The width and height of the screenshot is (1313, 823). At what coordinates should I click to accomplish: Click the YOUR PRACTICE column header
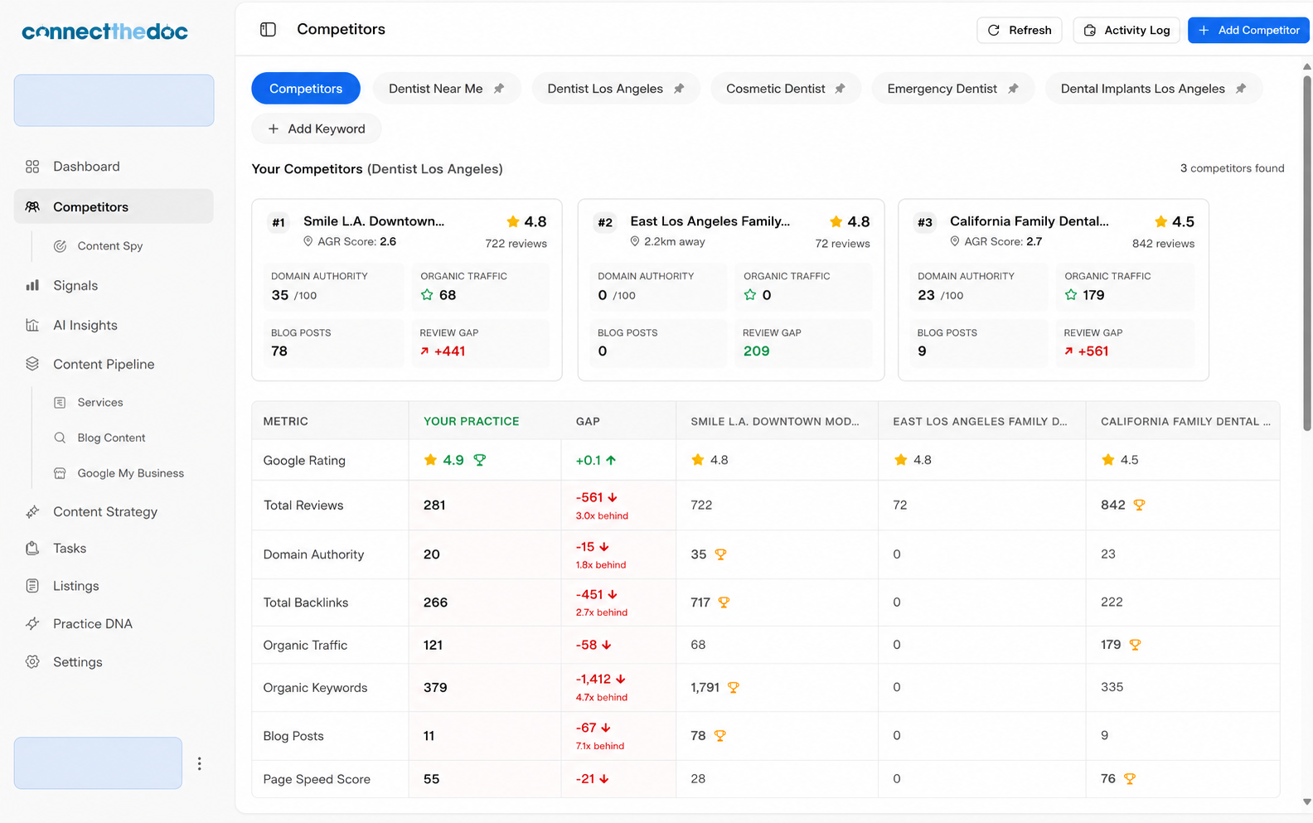pyautogui.click(x=472, y=421)
